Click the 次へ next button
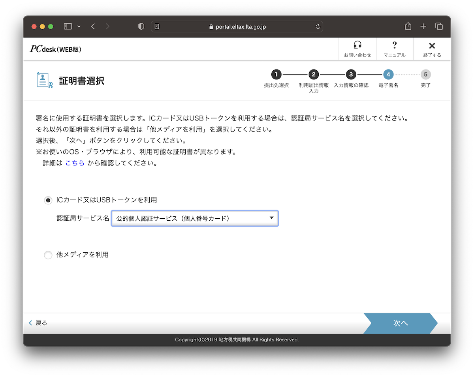Screen dimensions: 474x377 pos(401,323)
